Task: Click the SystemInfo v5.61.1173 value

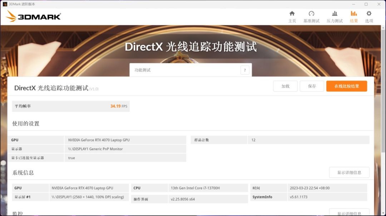Action: coord(298,197)
